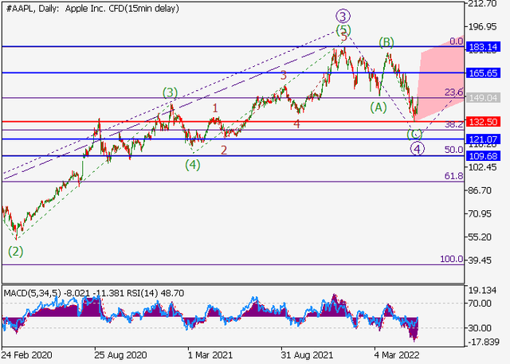Select the Fibonacci 100.0 level label
510x364 pixels.
pyautogui.click(x=452, y=259)
